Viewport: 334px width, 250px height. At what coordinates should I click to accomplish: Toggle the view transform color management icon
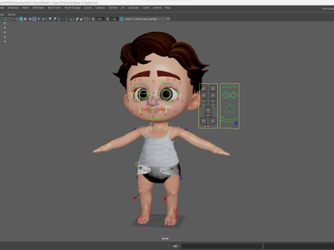(122, 19)
